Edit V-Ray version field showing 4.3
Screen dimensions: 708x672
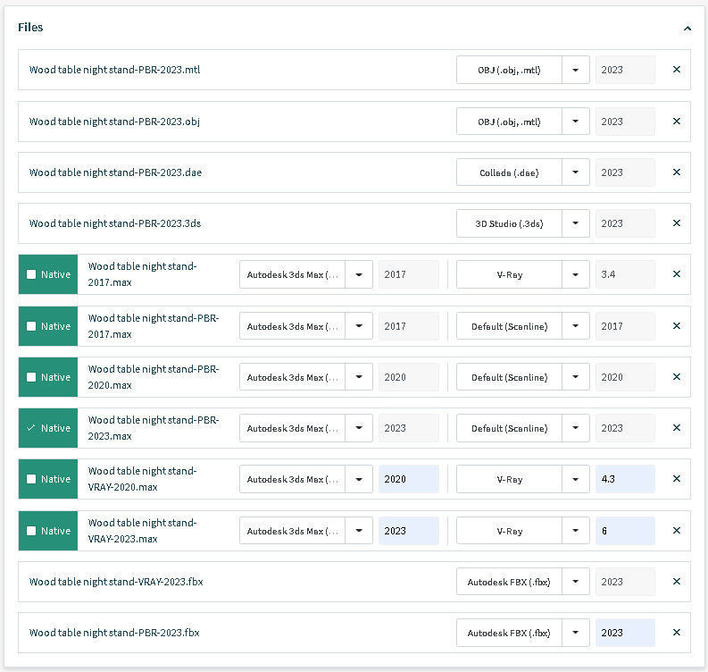(625, 479)
